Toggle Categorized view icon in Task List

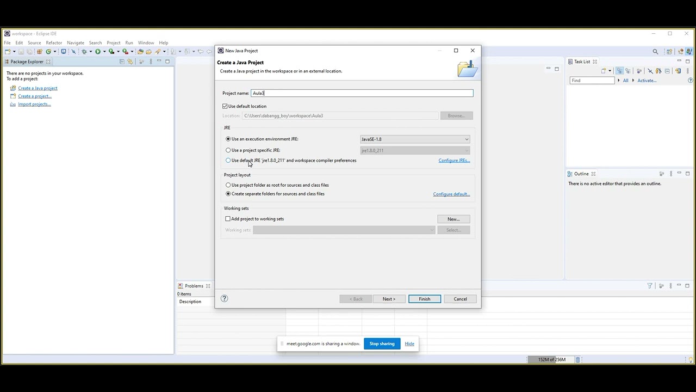pos(620,71)
